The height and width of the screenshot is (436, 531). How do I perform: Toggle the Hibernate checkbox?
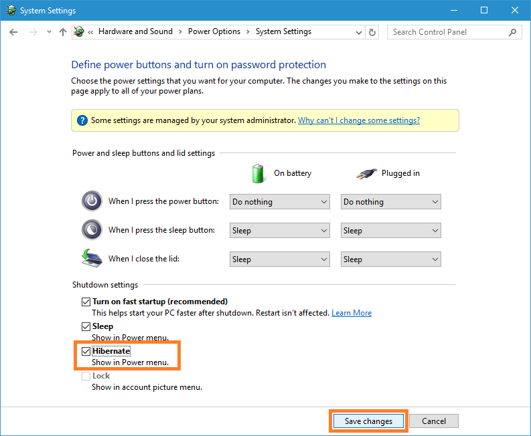click(x=86, y=352)
